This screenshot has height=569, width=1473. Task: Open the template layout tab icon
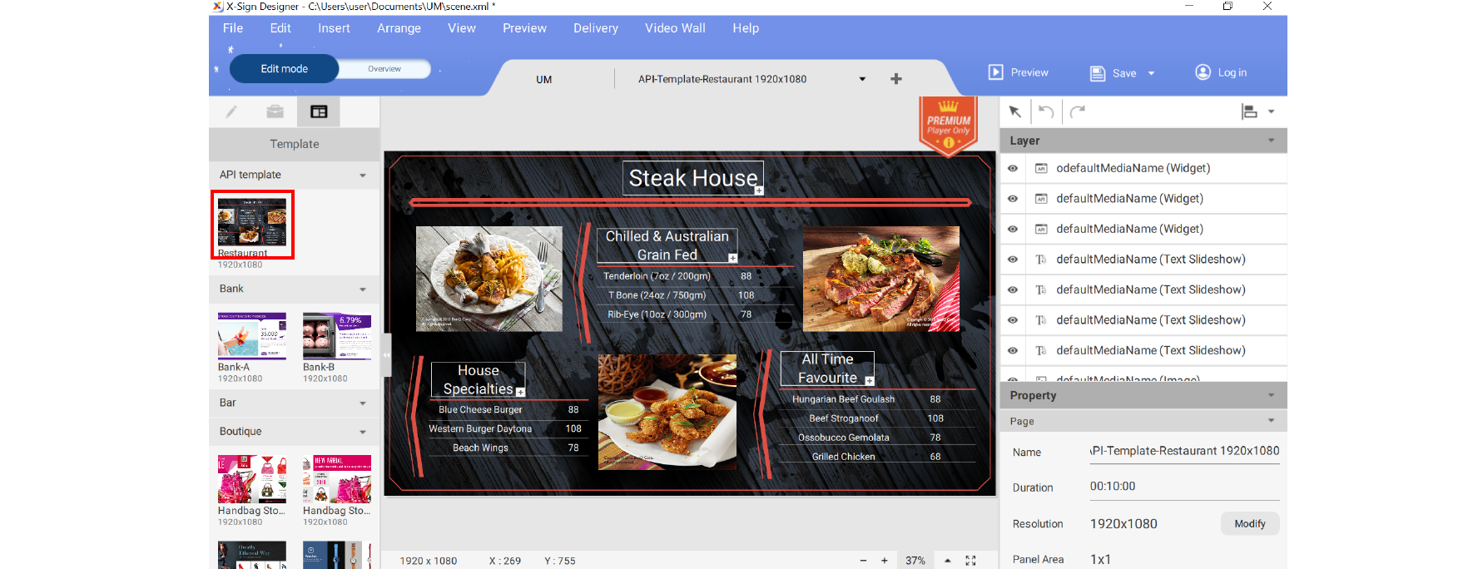[x=319, y=111]
